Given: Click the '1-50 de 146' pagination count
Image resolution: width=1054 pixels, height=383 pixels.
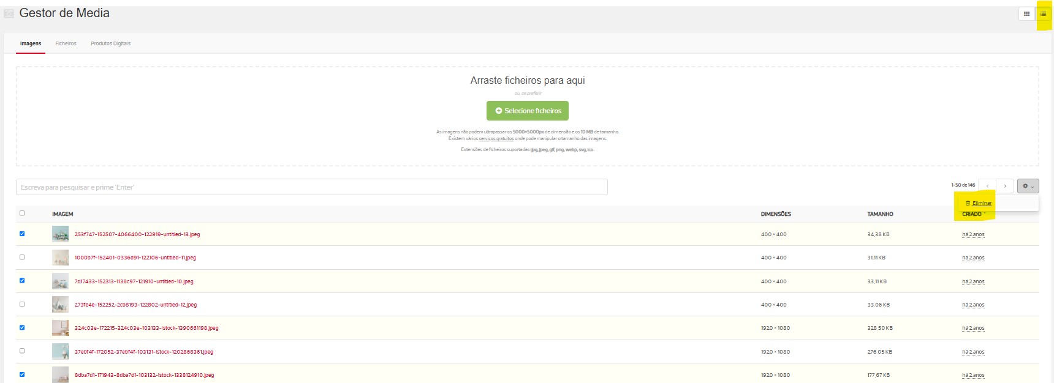Looking at the screenshot, I should click(x=963, y=185).
